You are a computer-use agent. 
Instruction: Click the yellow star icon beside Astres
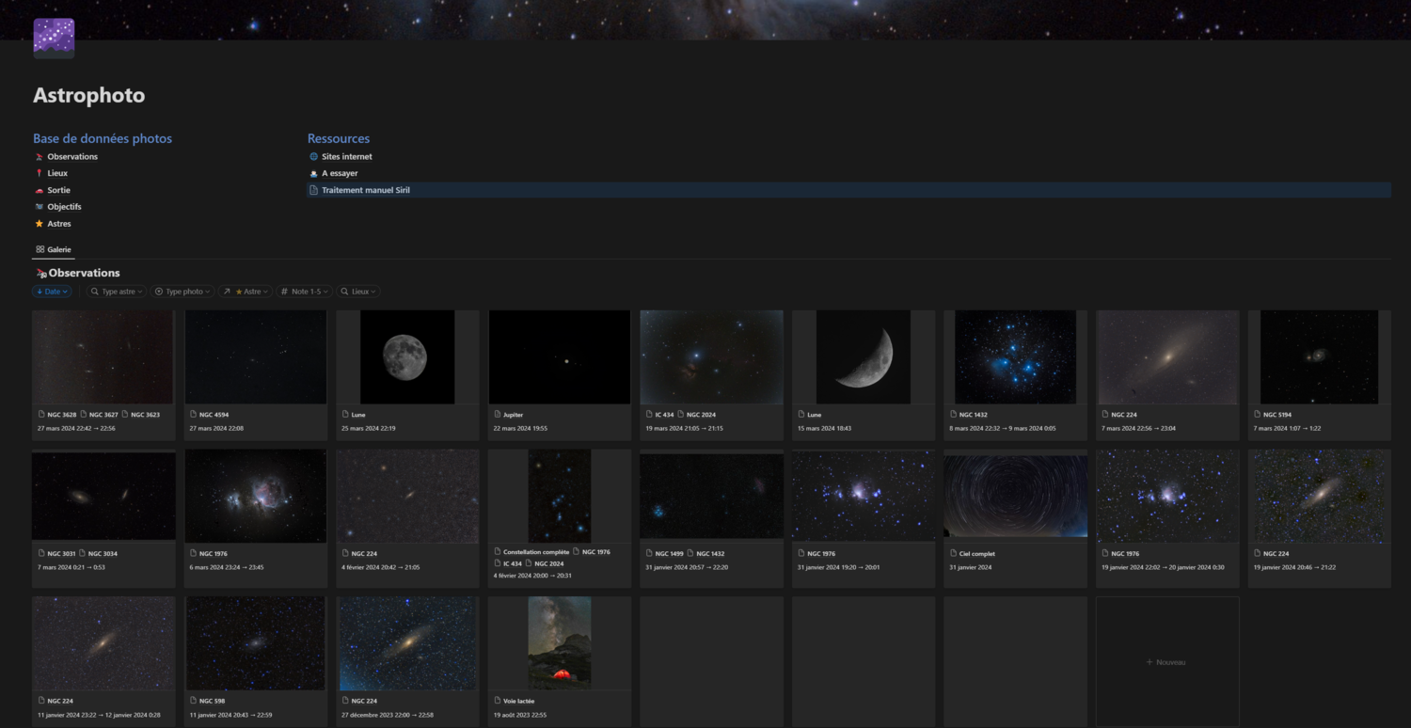pyautogui.click(x=39, y=224)
